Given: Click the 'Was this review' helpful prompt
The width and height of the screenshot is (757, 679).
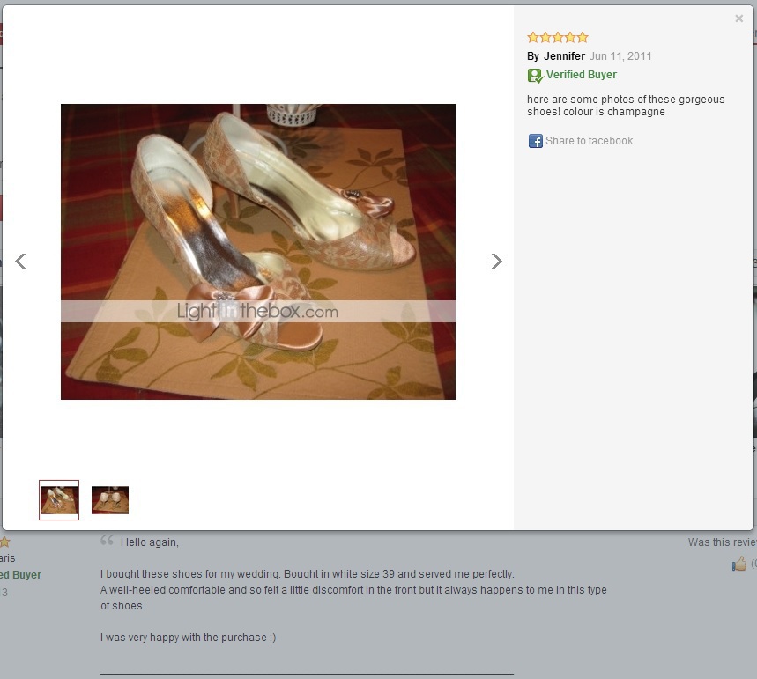Looking at the screenshot, I should (x=723, y=542).
